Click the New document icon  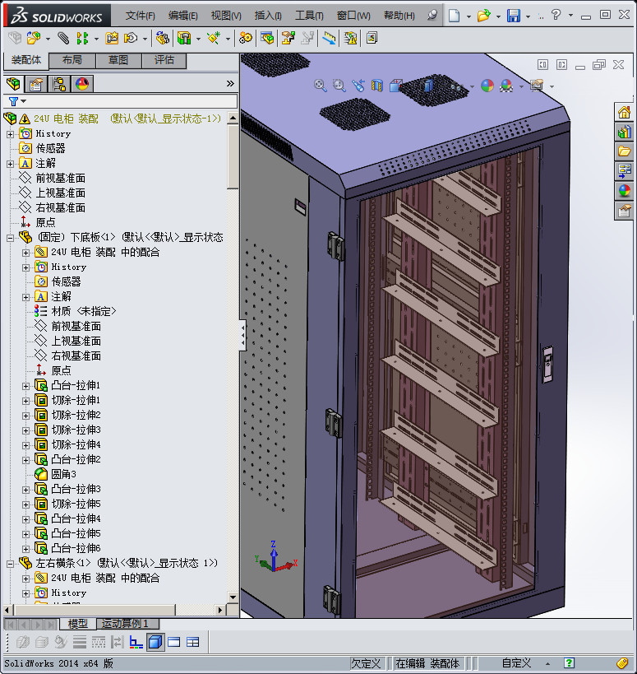click(x=454, y=16)
